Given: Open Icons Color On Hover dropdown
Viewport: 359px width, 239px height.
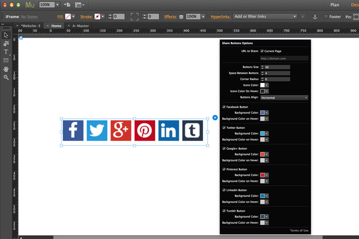Looking at the screenshot, I should point(267,91).
